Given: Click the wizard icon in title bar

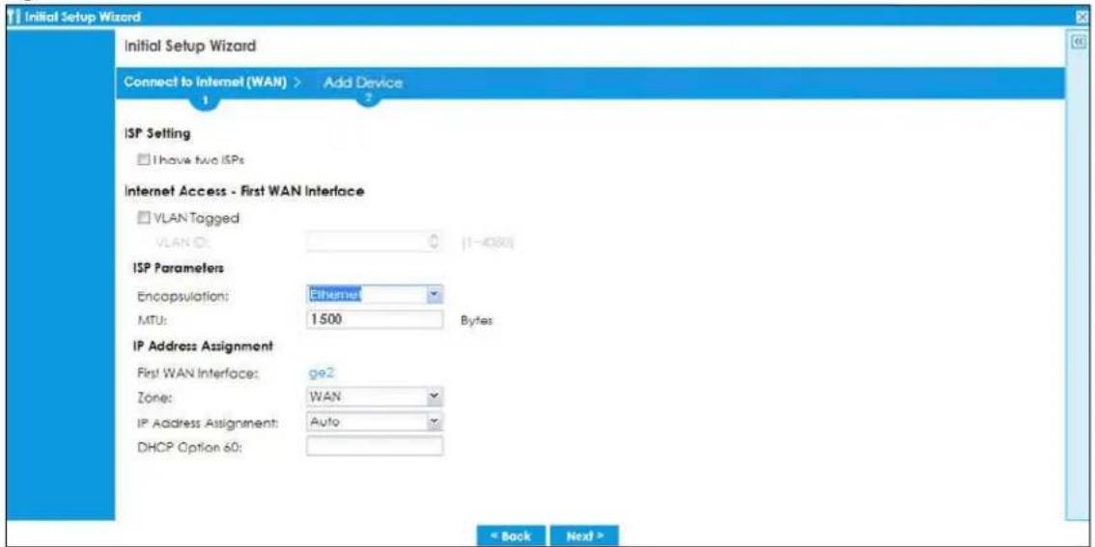Looking at the screenshot, I should tap(12, 15).
